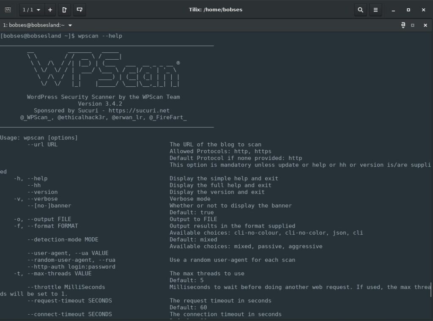Click the '-o, --output FILE' option

tap(43, 219)
